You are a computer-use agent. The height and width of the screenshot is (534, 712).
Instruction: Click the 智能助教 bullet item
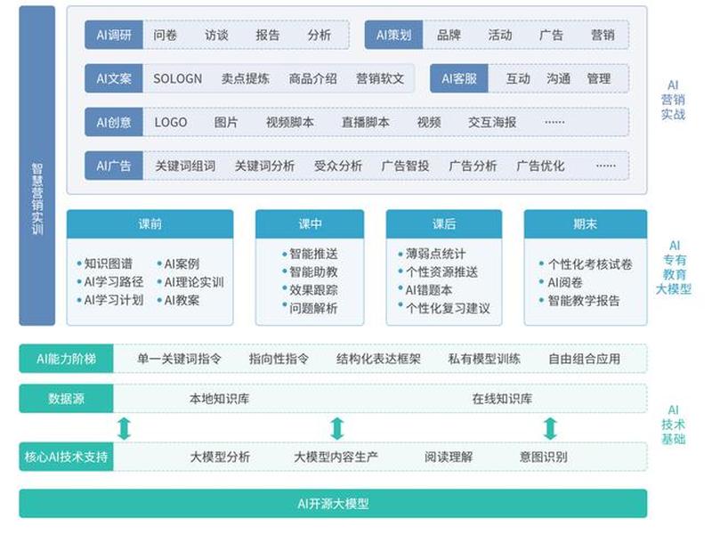pyautogui.click(x=311, y=272)
